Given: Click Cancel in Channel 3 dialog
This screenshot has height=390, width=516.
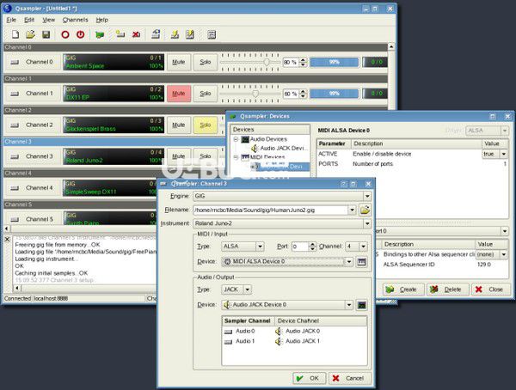Looking at the screenshot, I should pyautogui.click(x=350, y=378).
